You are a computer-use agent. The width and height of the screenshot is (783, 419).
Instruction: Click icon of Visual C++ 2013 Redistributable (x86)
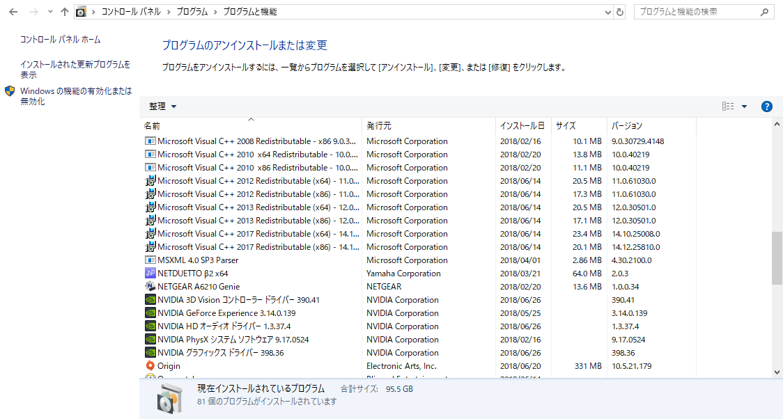coord(150,221)
